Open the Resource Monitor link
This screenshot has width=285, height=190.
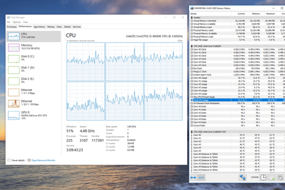pos(43,160)
